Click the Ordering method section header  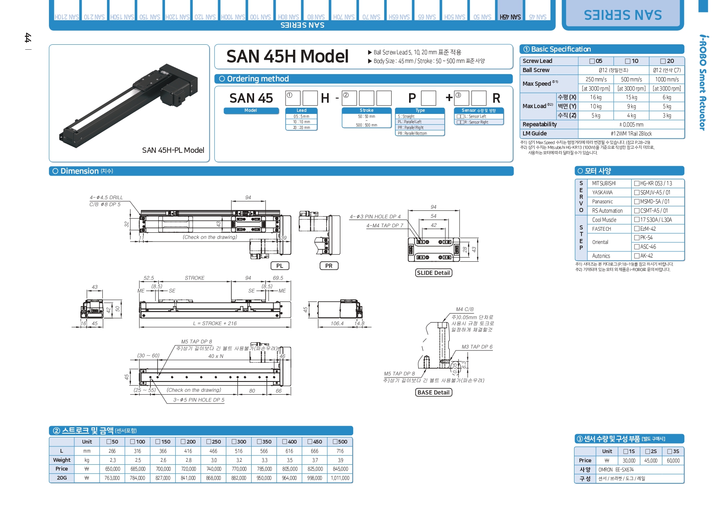364,79
